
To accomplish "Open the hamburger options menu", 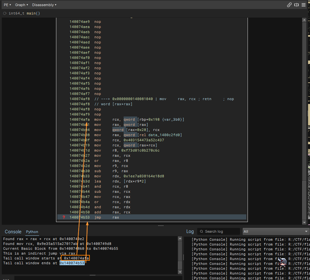I will click(x=304, y=5).
